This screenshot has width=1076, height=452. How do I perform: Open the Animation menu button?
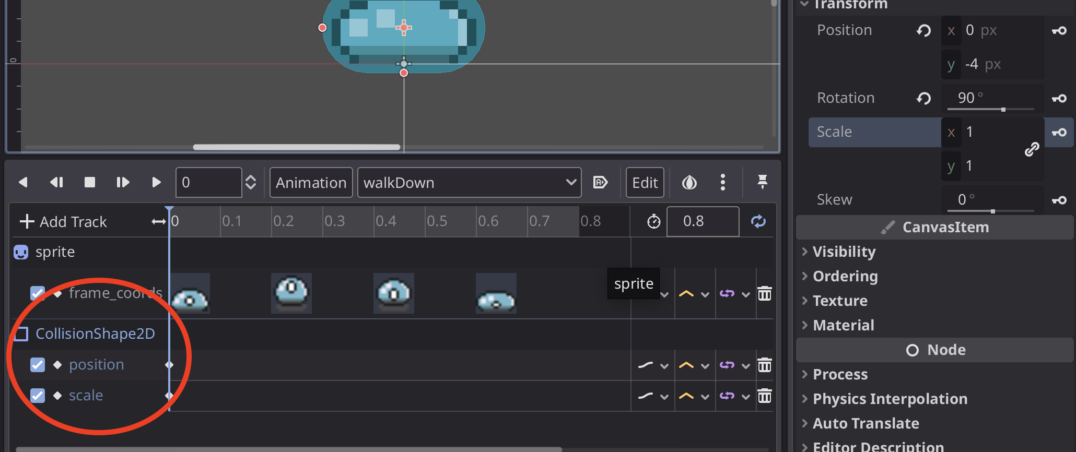[x=311, y=183]
